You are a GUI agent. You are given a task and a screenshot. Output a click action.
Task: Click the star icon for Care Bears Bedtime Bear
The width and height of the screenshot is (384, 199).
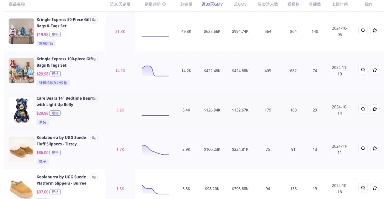(374, 109)
